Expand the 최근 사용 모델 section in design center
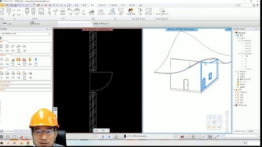 (x=25, y=82)
